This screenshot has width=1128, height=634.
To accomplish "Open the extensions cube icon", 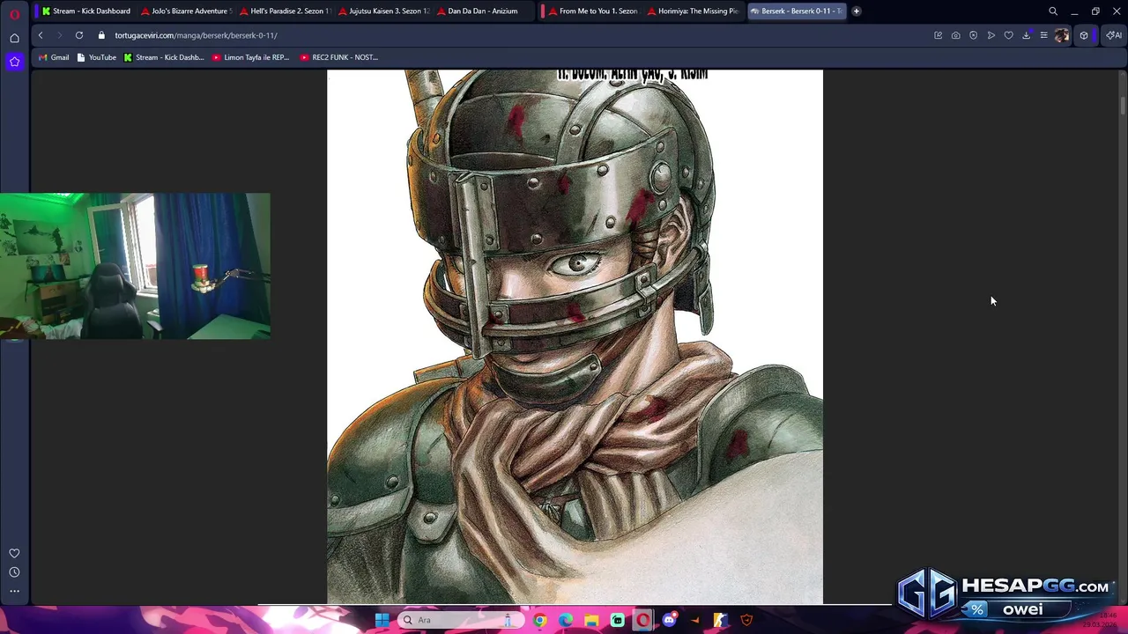I will click(1084, 35).
